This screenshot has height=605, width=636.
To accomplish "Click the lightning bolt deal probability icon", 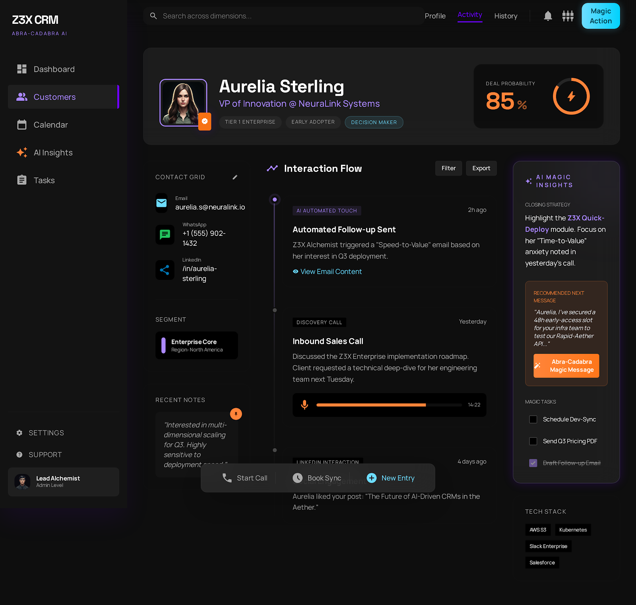I will pos(571,96).
